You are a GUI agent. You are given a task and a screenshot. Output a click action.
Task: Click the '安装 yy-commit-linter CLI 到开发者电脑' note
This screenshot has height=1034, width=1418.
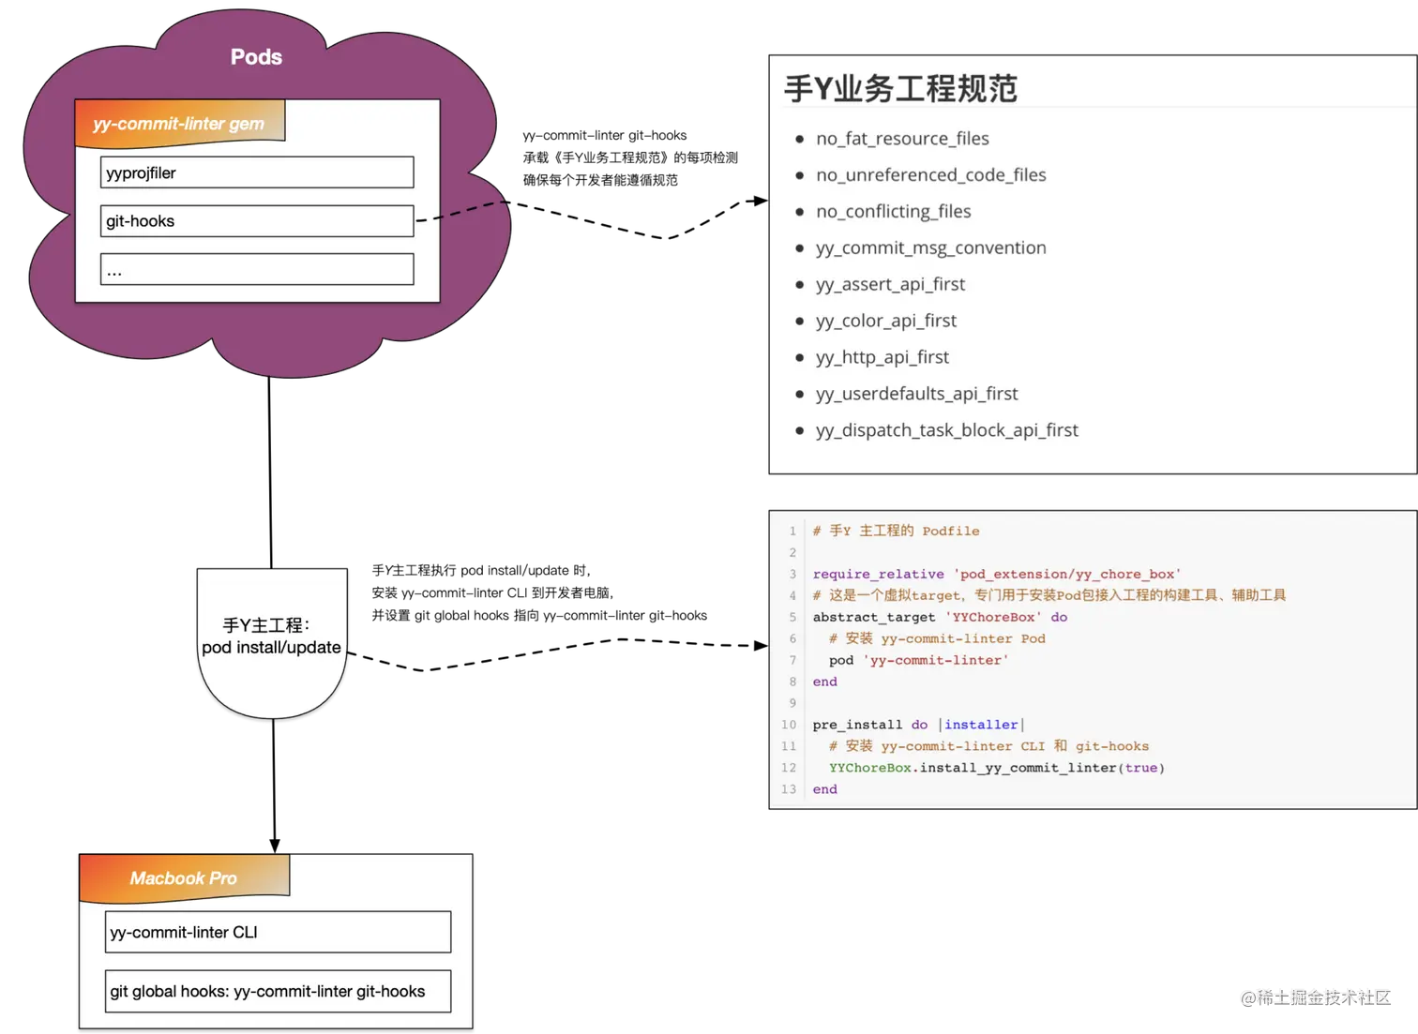[492, 592]
